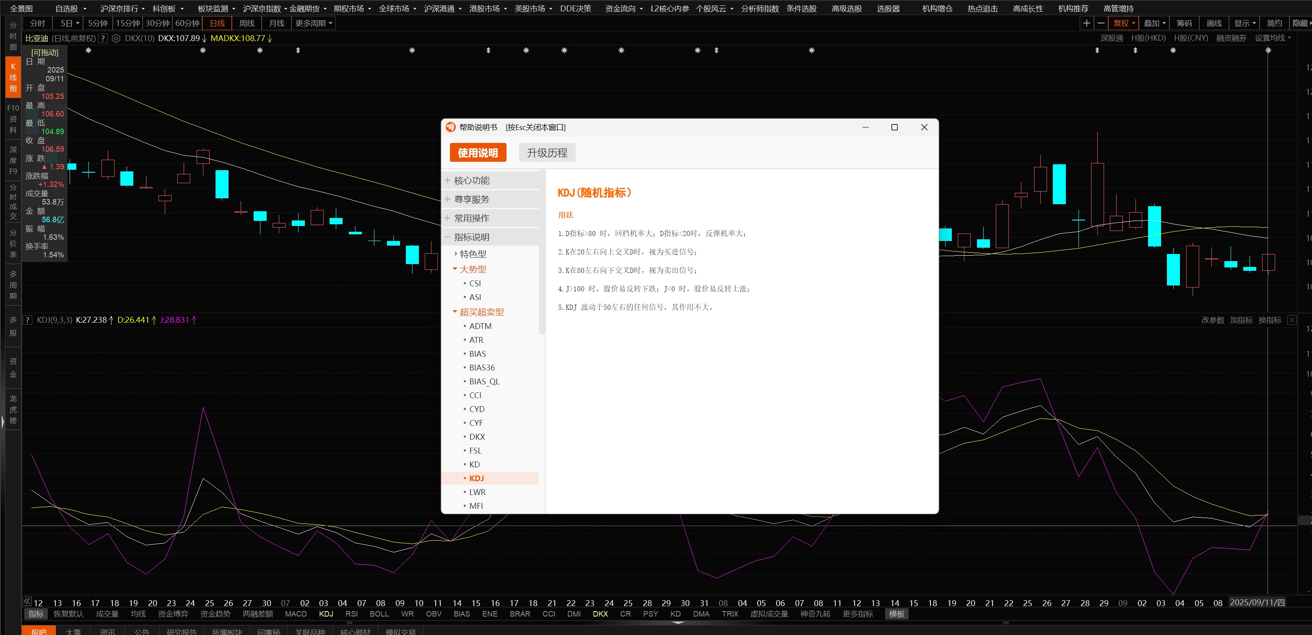
Task: Open the 更多周期 period dropdown
Action: point(314,23)
